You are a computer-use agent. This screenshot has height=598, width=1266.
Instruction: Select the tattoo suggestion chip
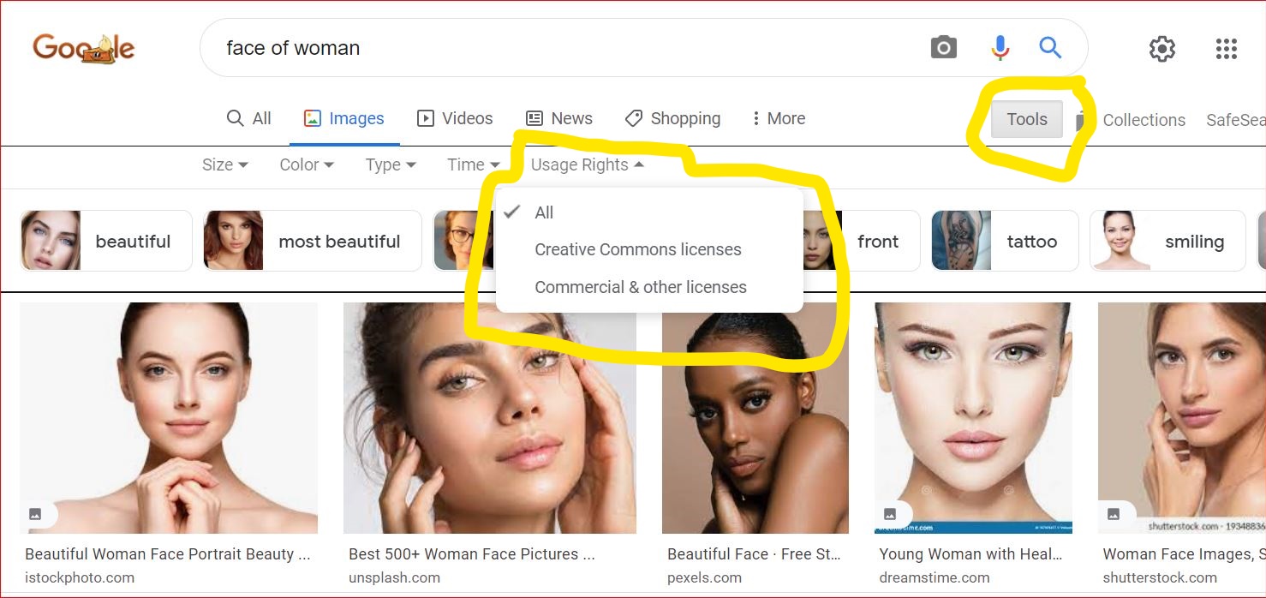[1004, 242]
